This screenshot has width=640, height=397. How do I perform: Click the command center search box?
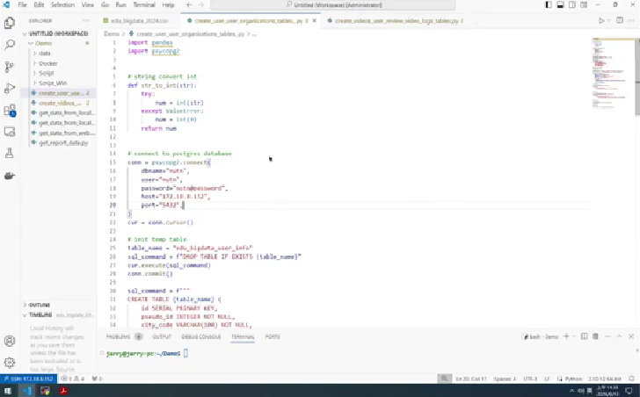333,5
